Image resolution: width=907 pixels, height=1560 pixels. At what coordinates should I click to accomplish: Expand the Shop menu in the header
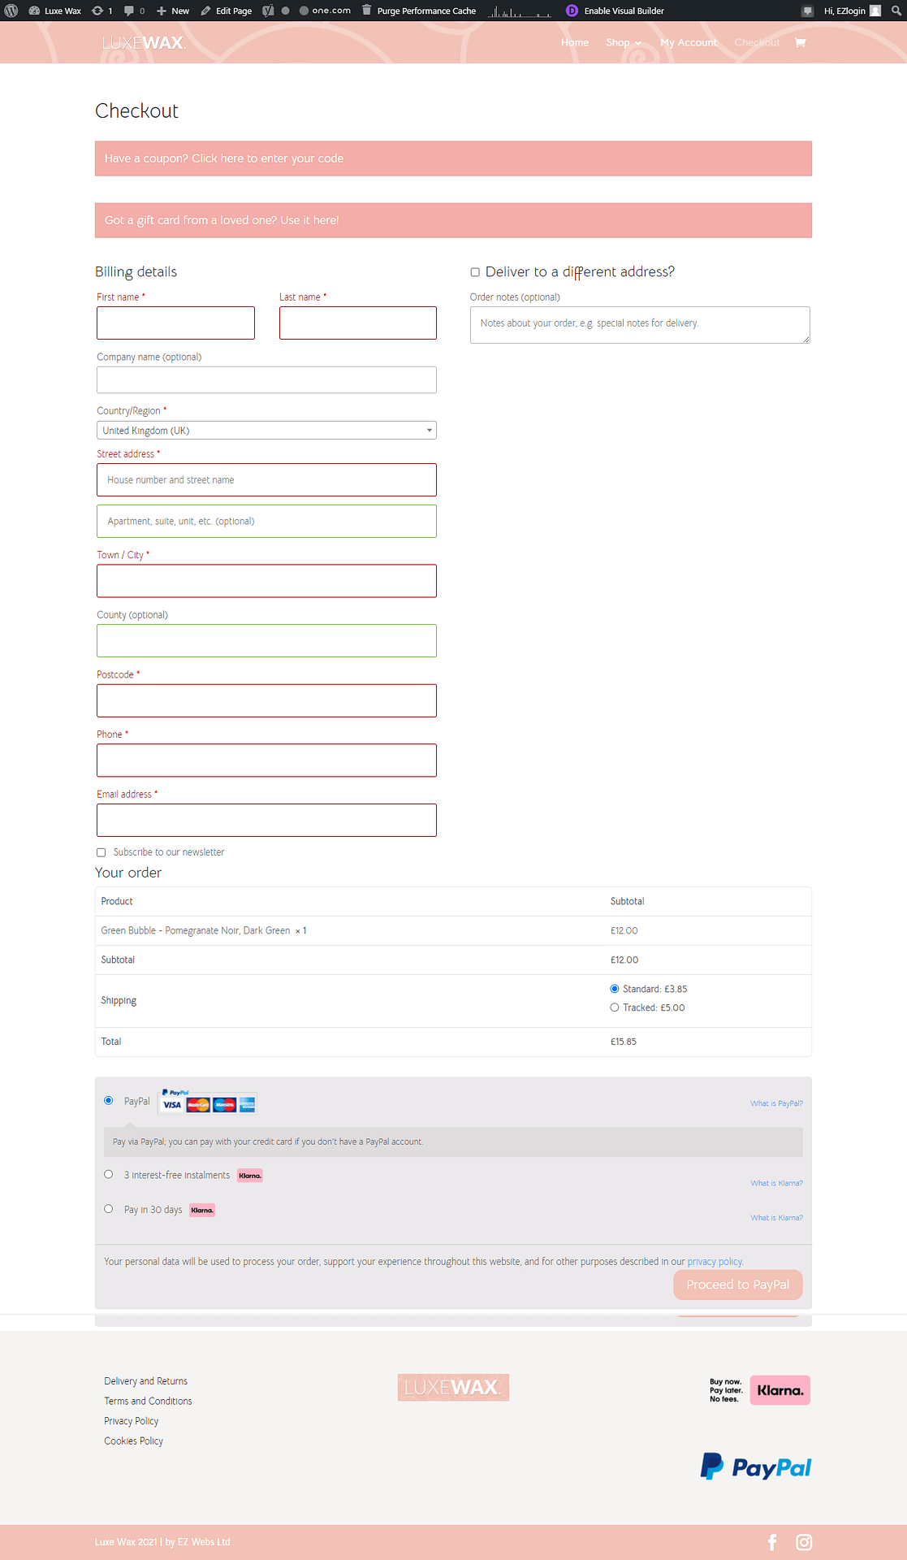(x=623, y=42)
